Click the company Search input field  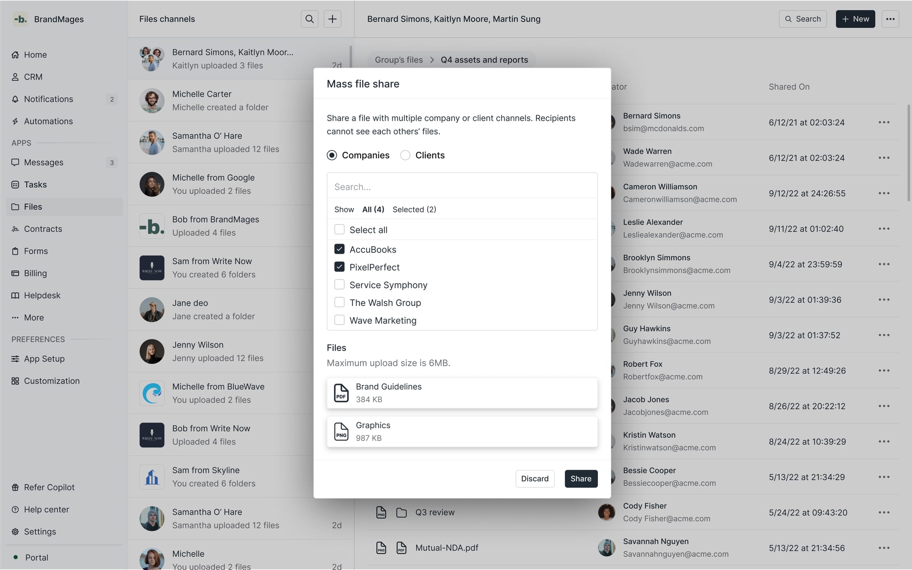461,187
